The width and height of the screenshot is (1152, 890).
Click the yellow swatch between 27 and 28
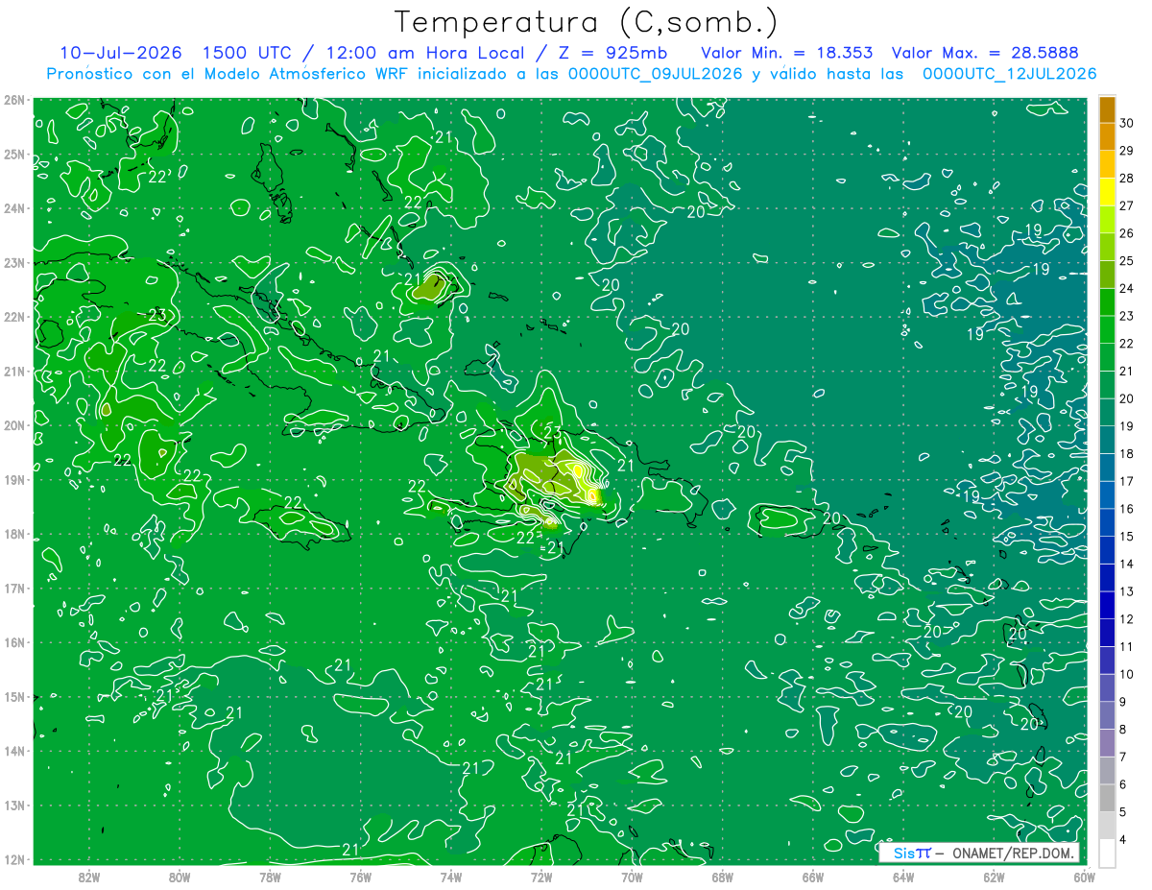pyautogui.click(x=1107, y=192)
